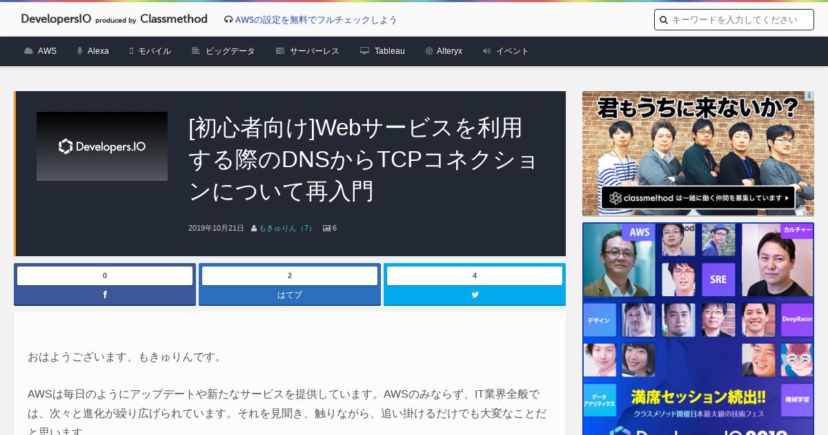This screenshot has width=828, height=435.
Task: Share the article on Twitter
Action: (x=475, y=295)
